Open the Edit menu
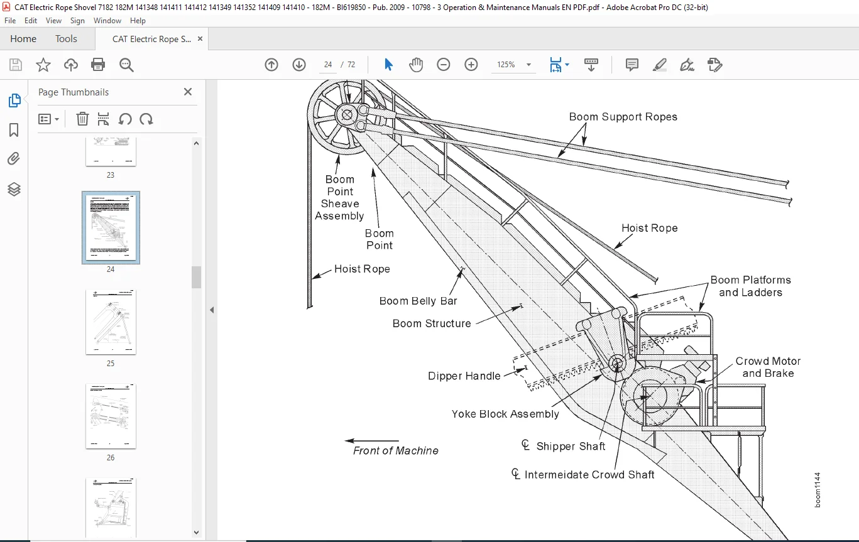 31,21
